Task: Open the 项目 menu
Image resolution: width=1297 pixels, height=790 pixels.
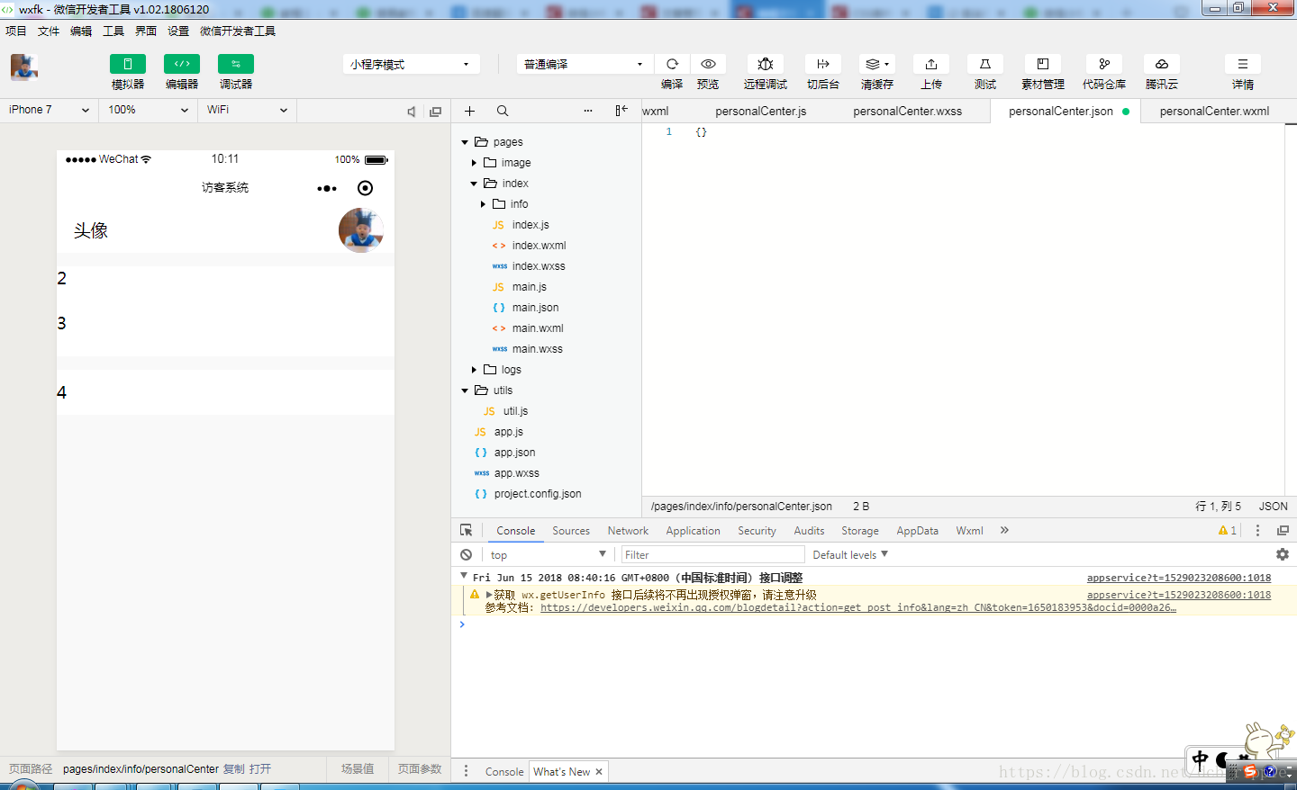Action: (16, 31)
